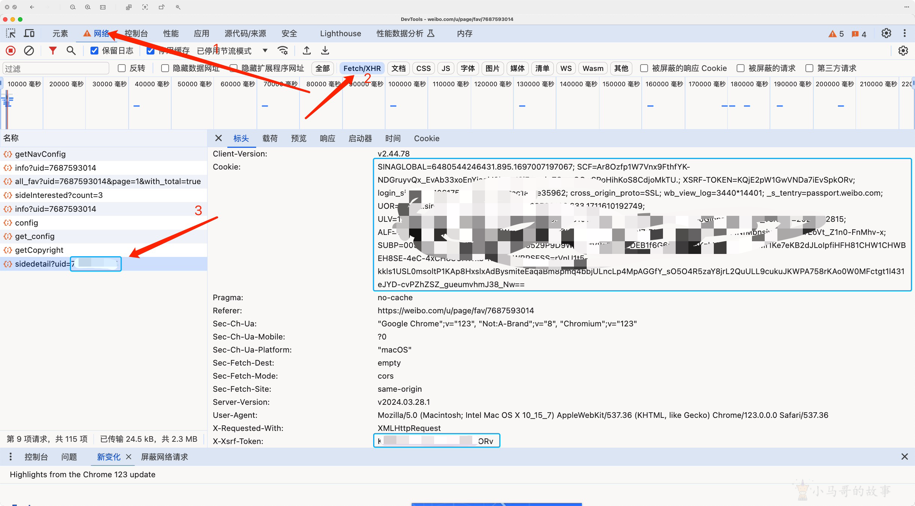This screenshot has height=506, width=915.
Task: Open network panel settings gear
Action: (x=903, y=51)
